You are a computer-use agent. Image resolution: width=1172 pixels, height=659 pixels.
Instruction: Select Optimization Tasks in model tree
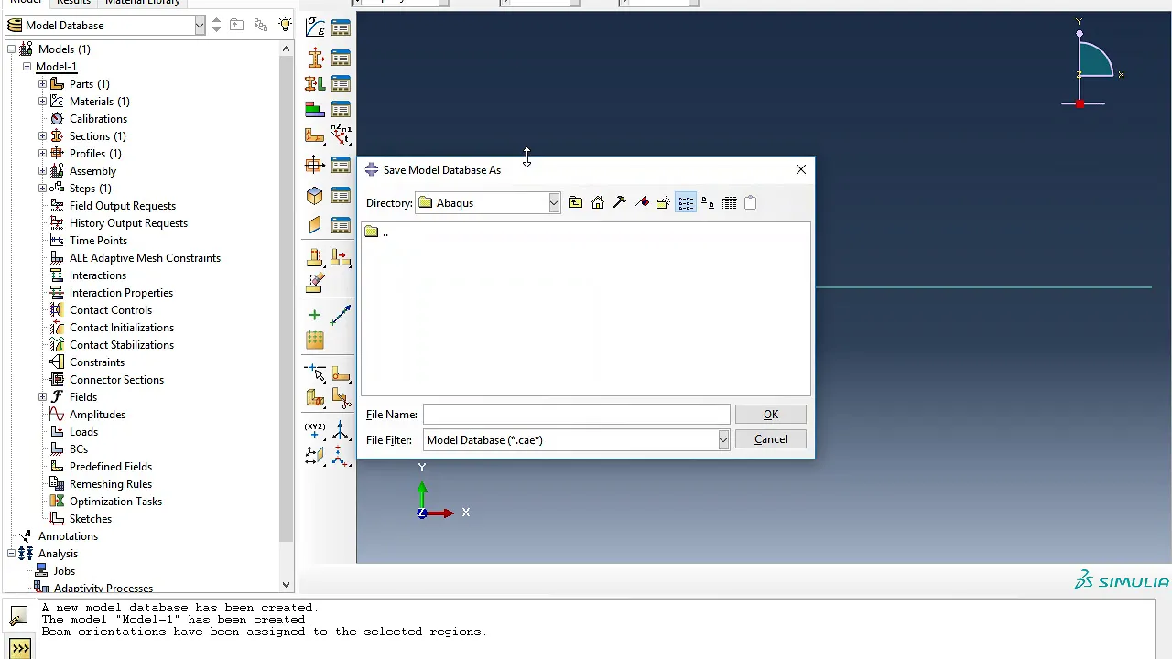pyautogui.click(x=115, y=502)
